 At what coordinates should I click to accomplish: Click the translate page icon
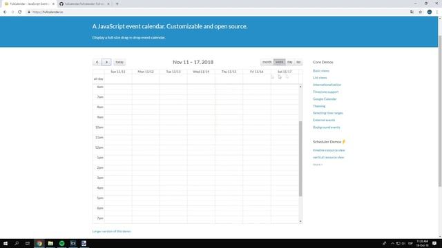coord(412,12)
